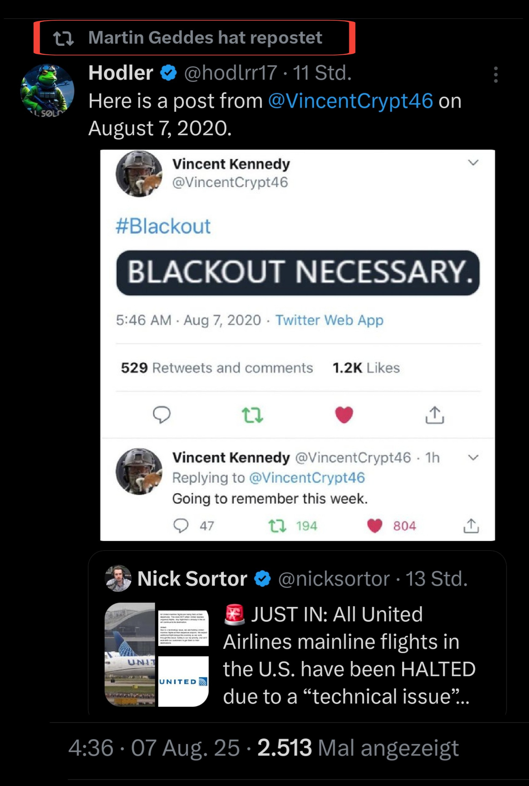529x786 pixels.
Task: Click the #Blackout hashtag
Action: pyautogui.click(x=163, y=226)
